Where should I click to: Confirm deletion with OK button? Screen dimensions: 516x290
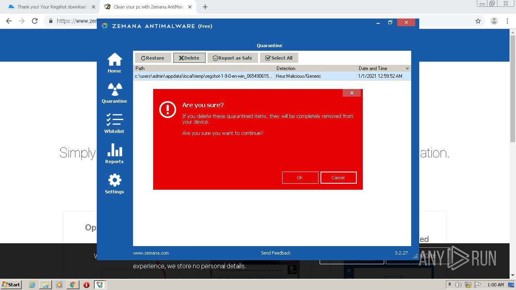point(300,178)
